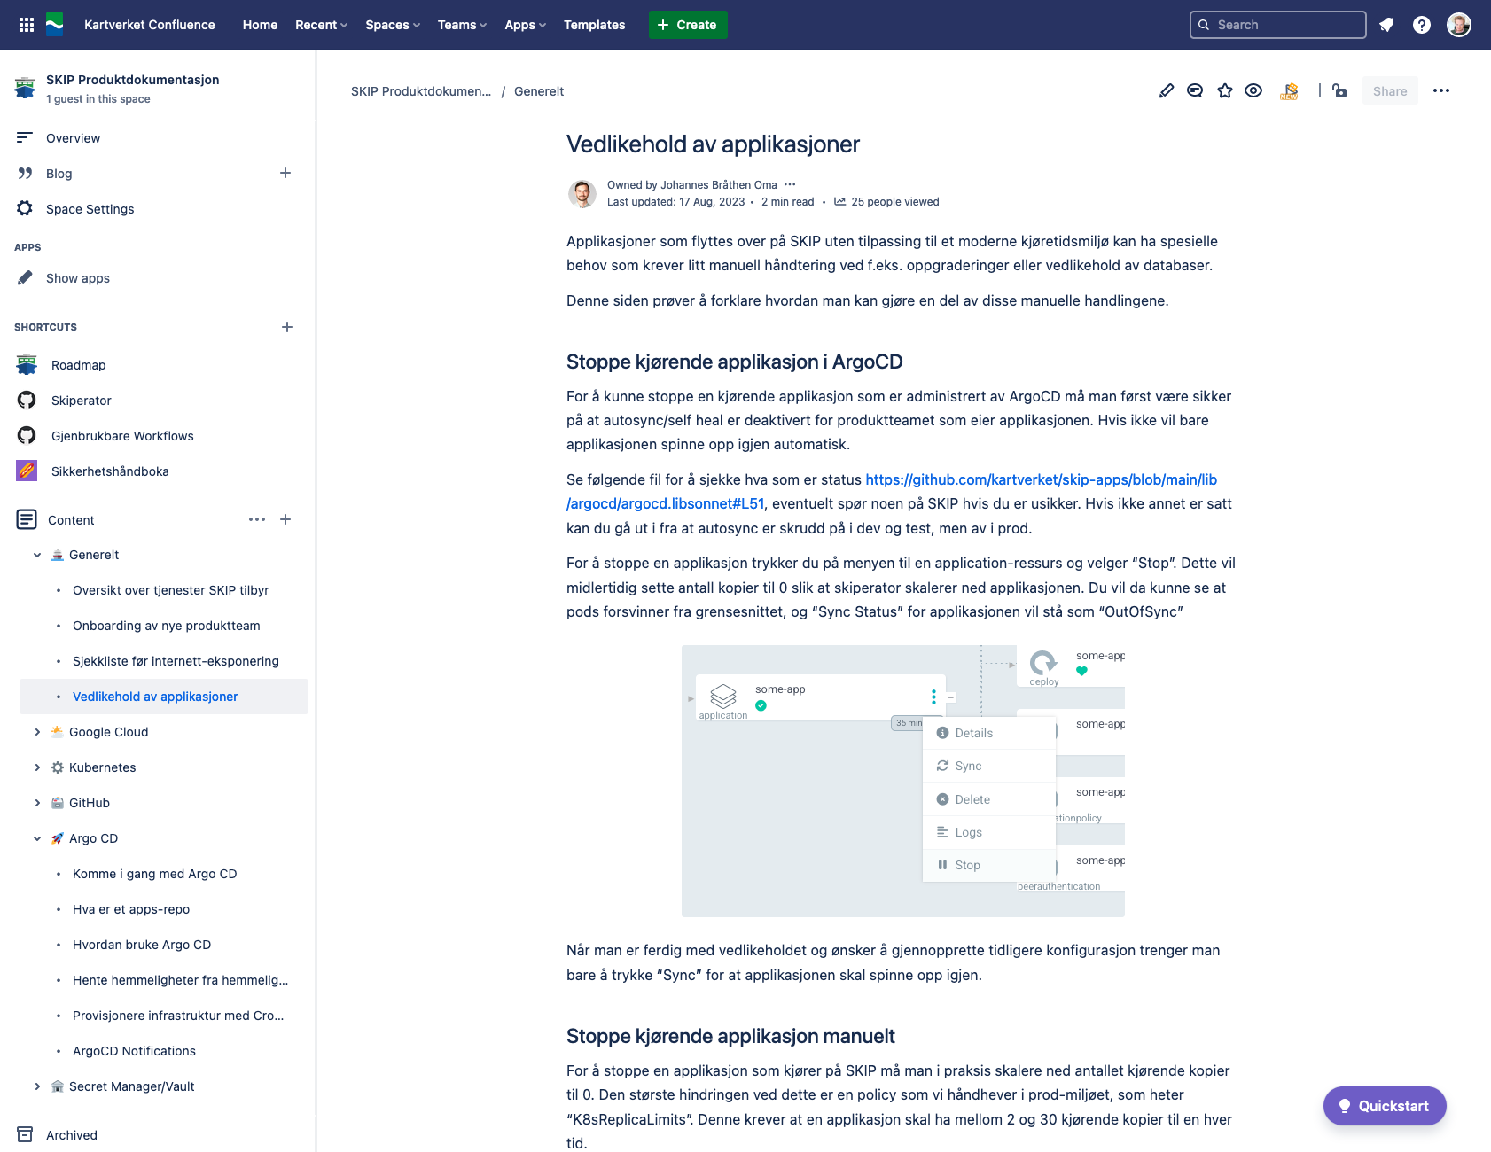Expand the Google Cloud tree node

(x=37, y=732)
